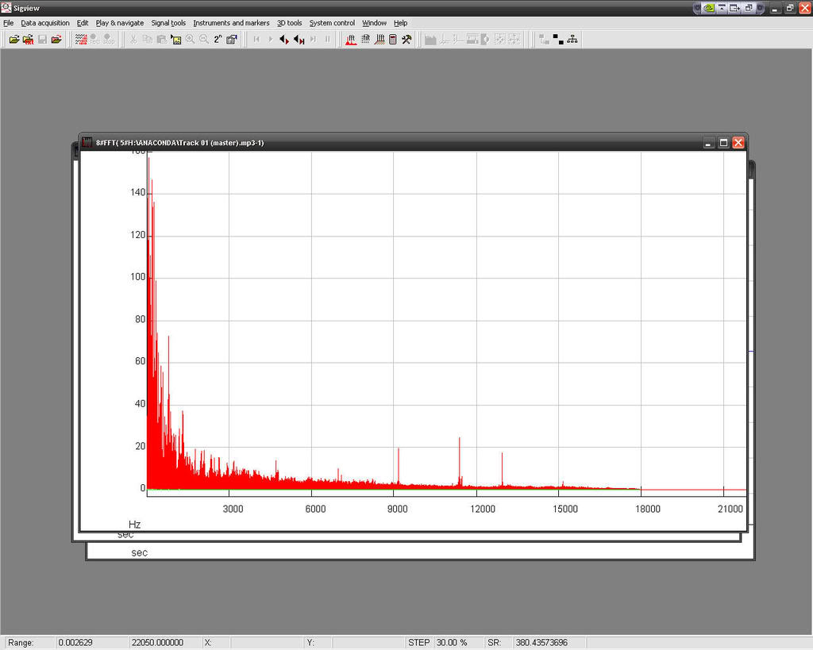Maximize the FFT Track 01 window
The image size is (813, 650).
(723, 143)
